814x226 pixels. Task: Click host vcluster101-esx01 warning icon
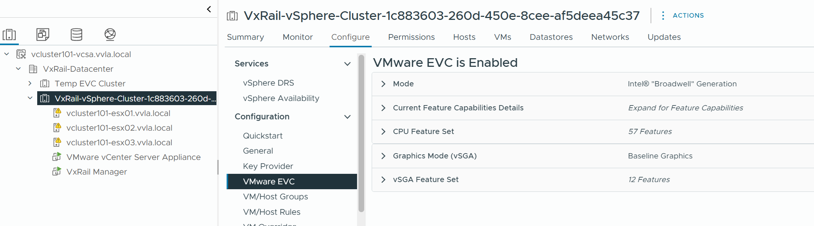[57, 113]
